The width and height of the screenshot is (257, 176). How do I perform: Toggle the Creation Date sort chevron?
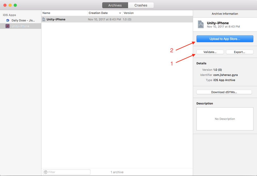coord(120,13)
